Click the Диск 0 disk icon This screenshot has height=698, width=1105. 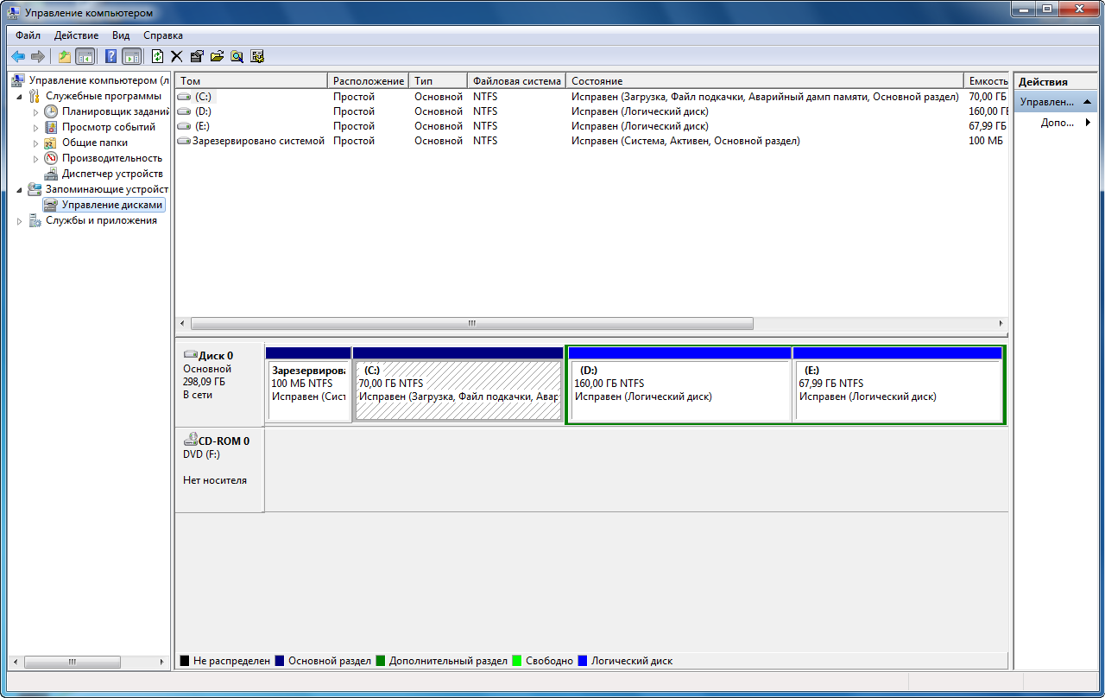pyautogui.click(x=191, y=355)
